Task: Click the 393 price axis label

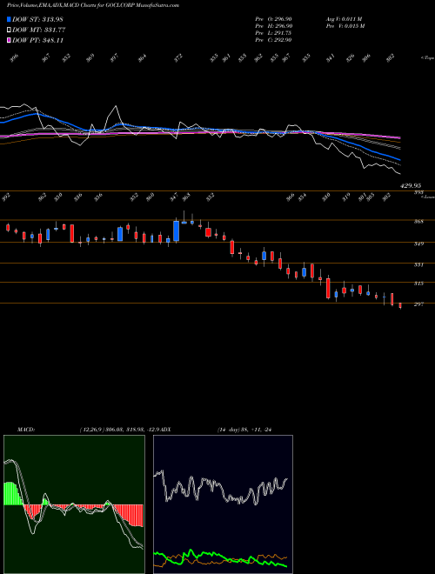Action: click(418, 192)
